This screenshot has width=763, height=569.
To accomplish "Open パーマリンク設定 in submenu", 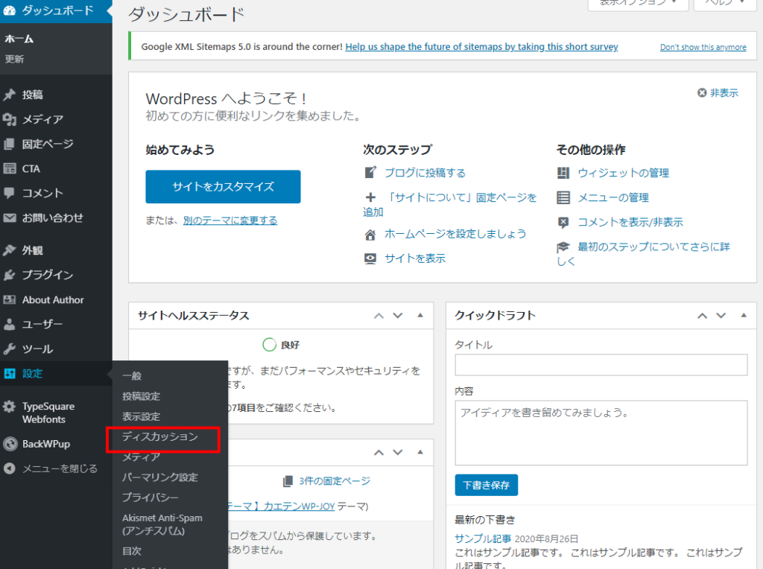I will [160, 477].
